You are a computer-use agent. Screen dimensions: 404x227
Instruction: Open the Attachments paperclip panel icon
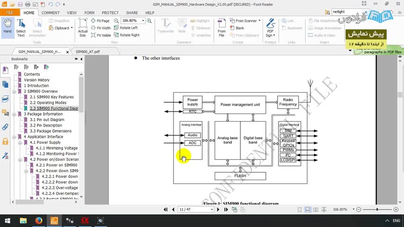coord(5,127)
